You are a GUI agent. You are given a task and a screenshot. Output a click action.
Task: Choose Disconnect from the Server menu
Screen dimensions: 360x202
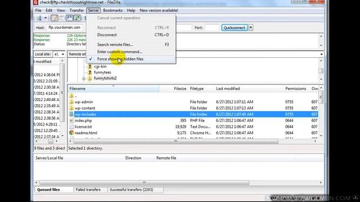click(131, 35)
